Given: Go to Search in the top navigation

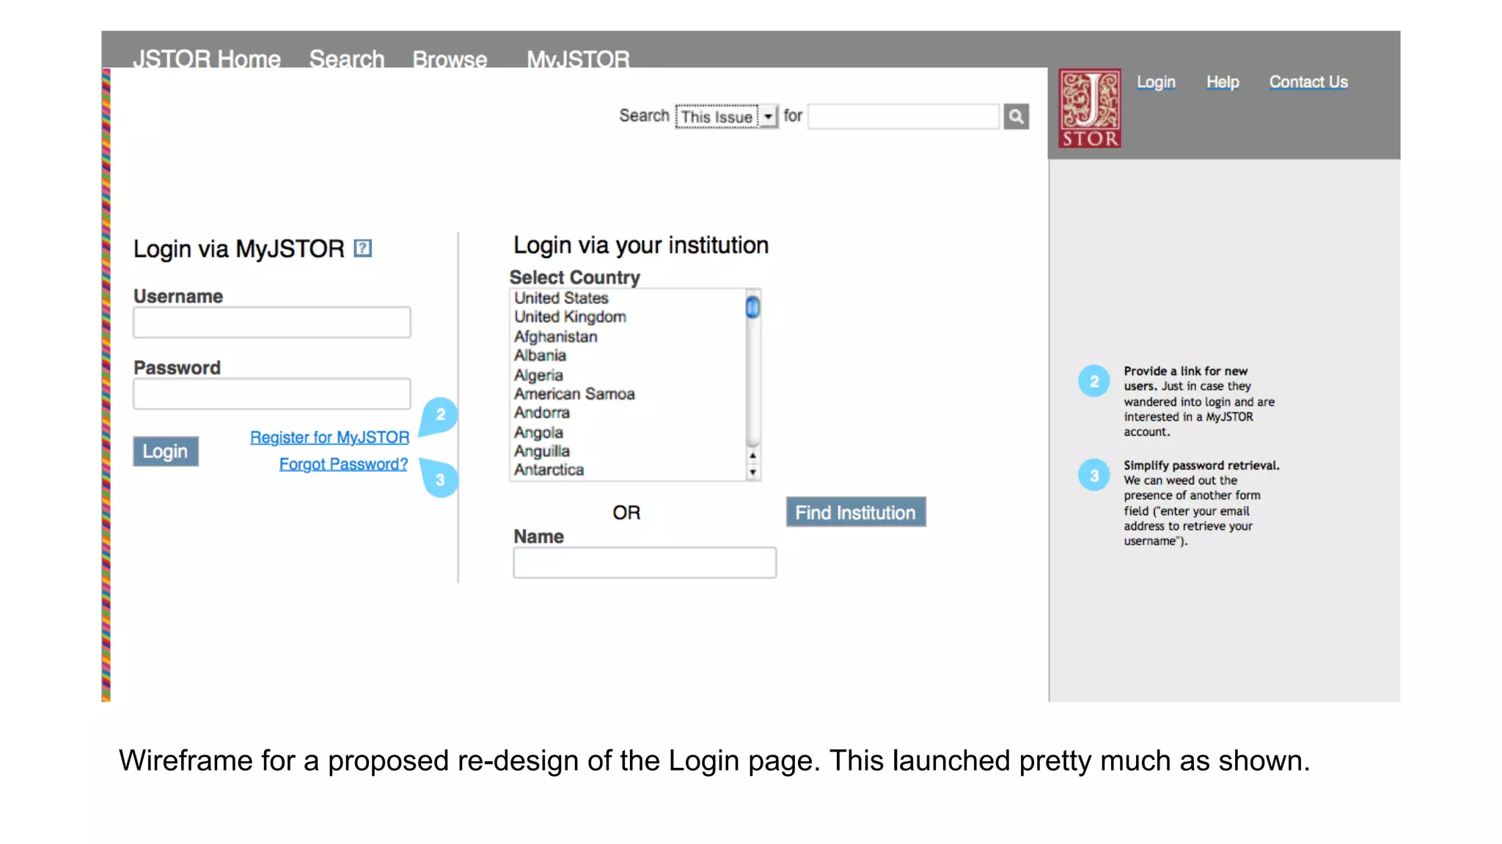Looking at the screenshot, I should click(x=347, y=59).
